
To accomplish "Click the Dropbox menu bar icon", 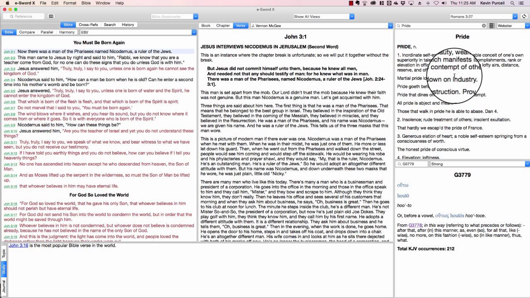I will [x=402, y=3].
